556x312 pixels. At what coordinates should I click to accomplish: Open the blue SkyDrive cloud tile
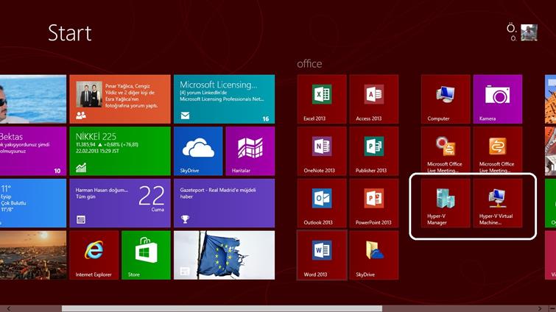coord(198,152)
